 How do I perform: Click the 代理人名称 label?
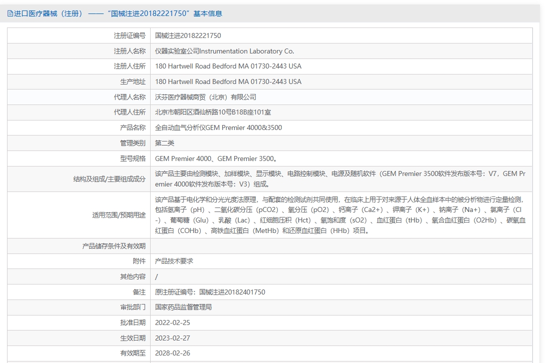click(x=130, y=97)
